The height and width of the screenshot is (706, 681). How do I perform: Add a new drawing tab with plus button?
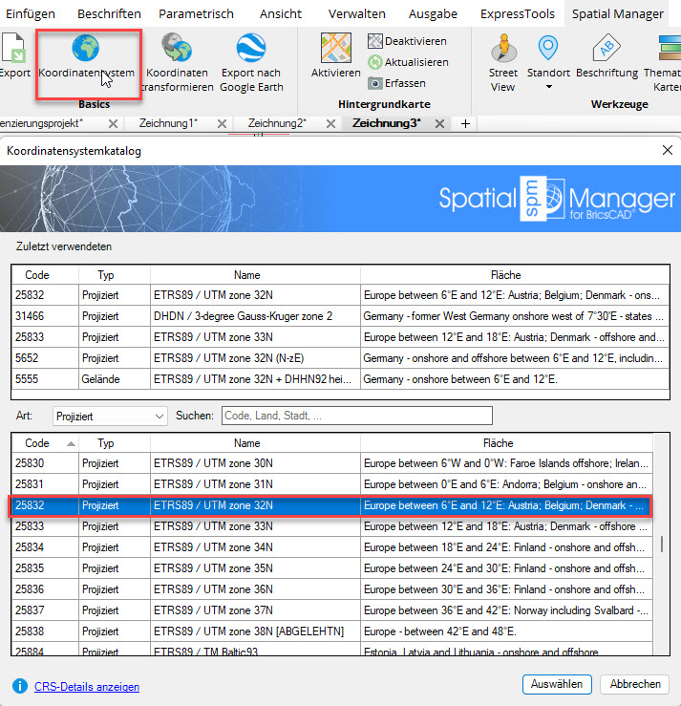466,123
